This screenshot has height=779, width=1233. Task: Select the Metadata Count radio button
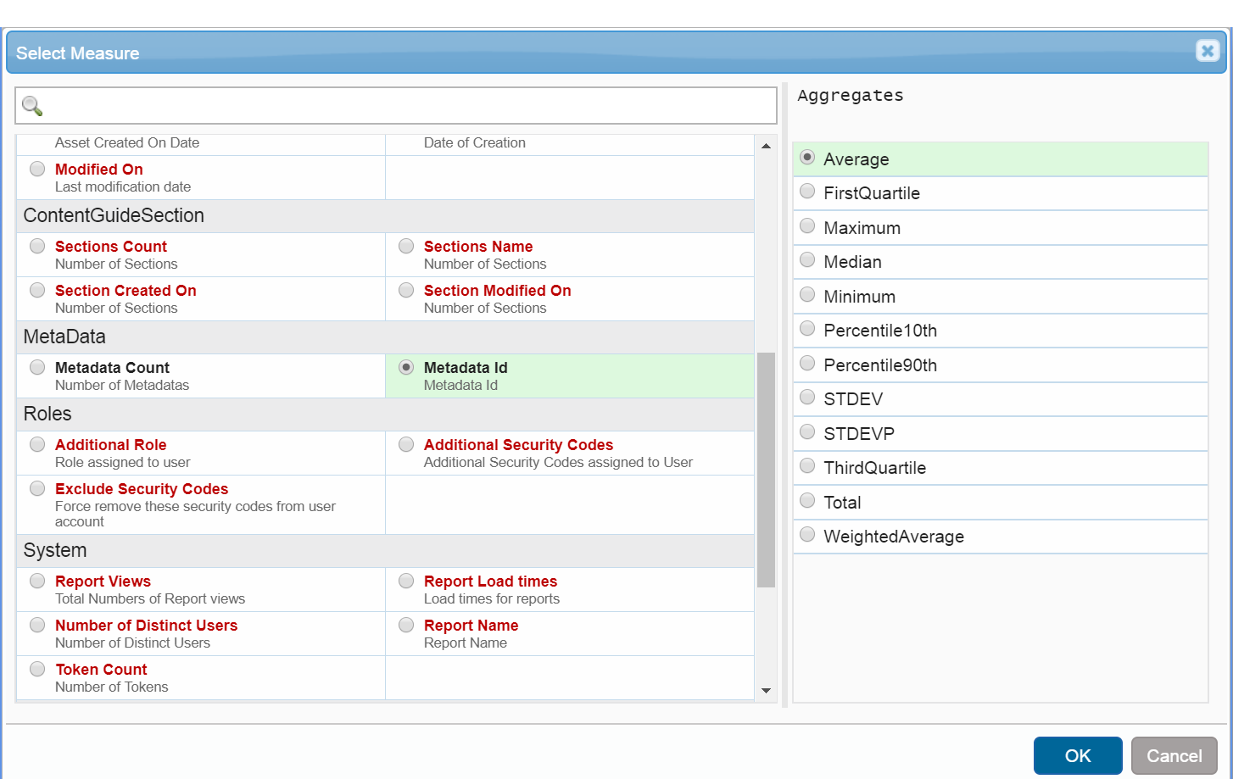(37, 367)
